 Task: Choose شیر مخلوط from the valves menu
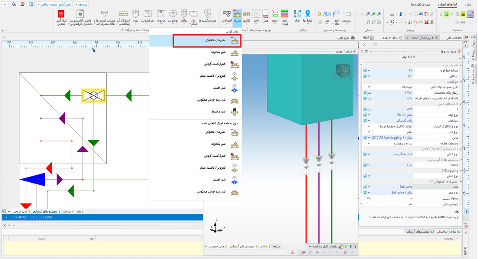196,111
